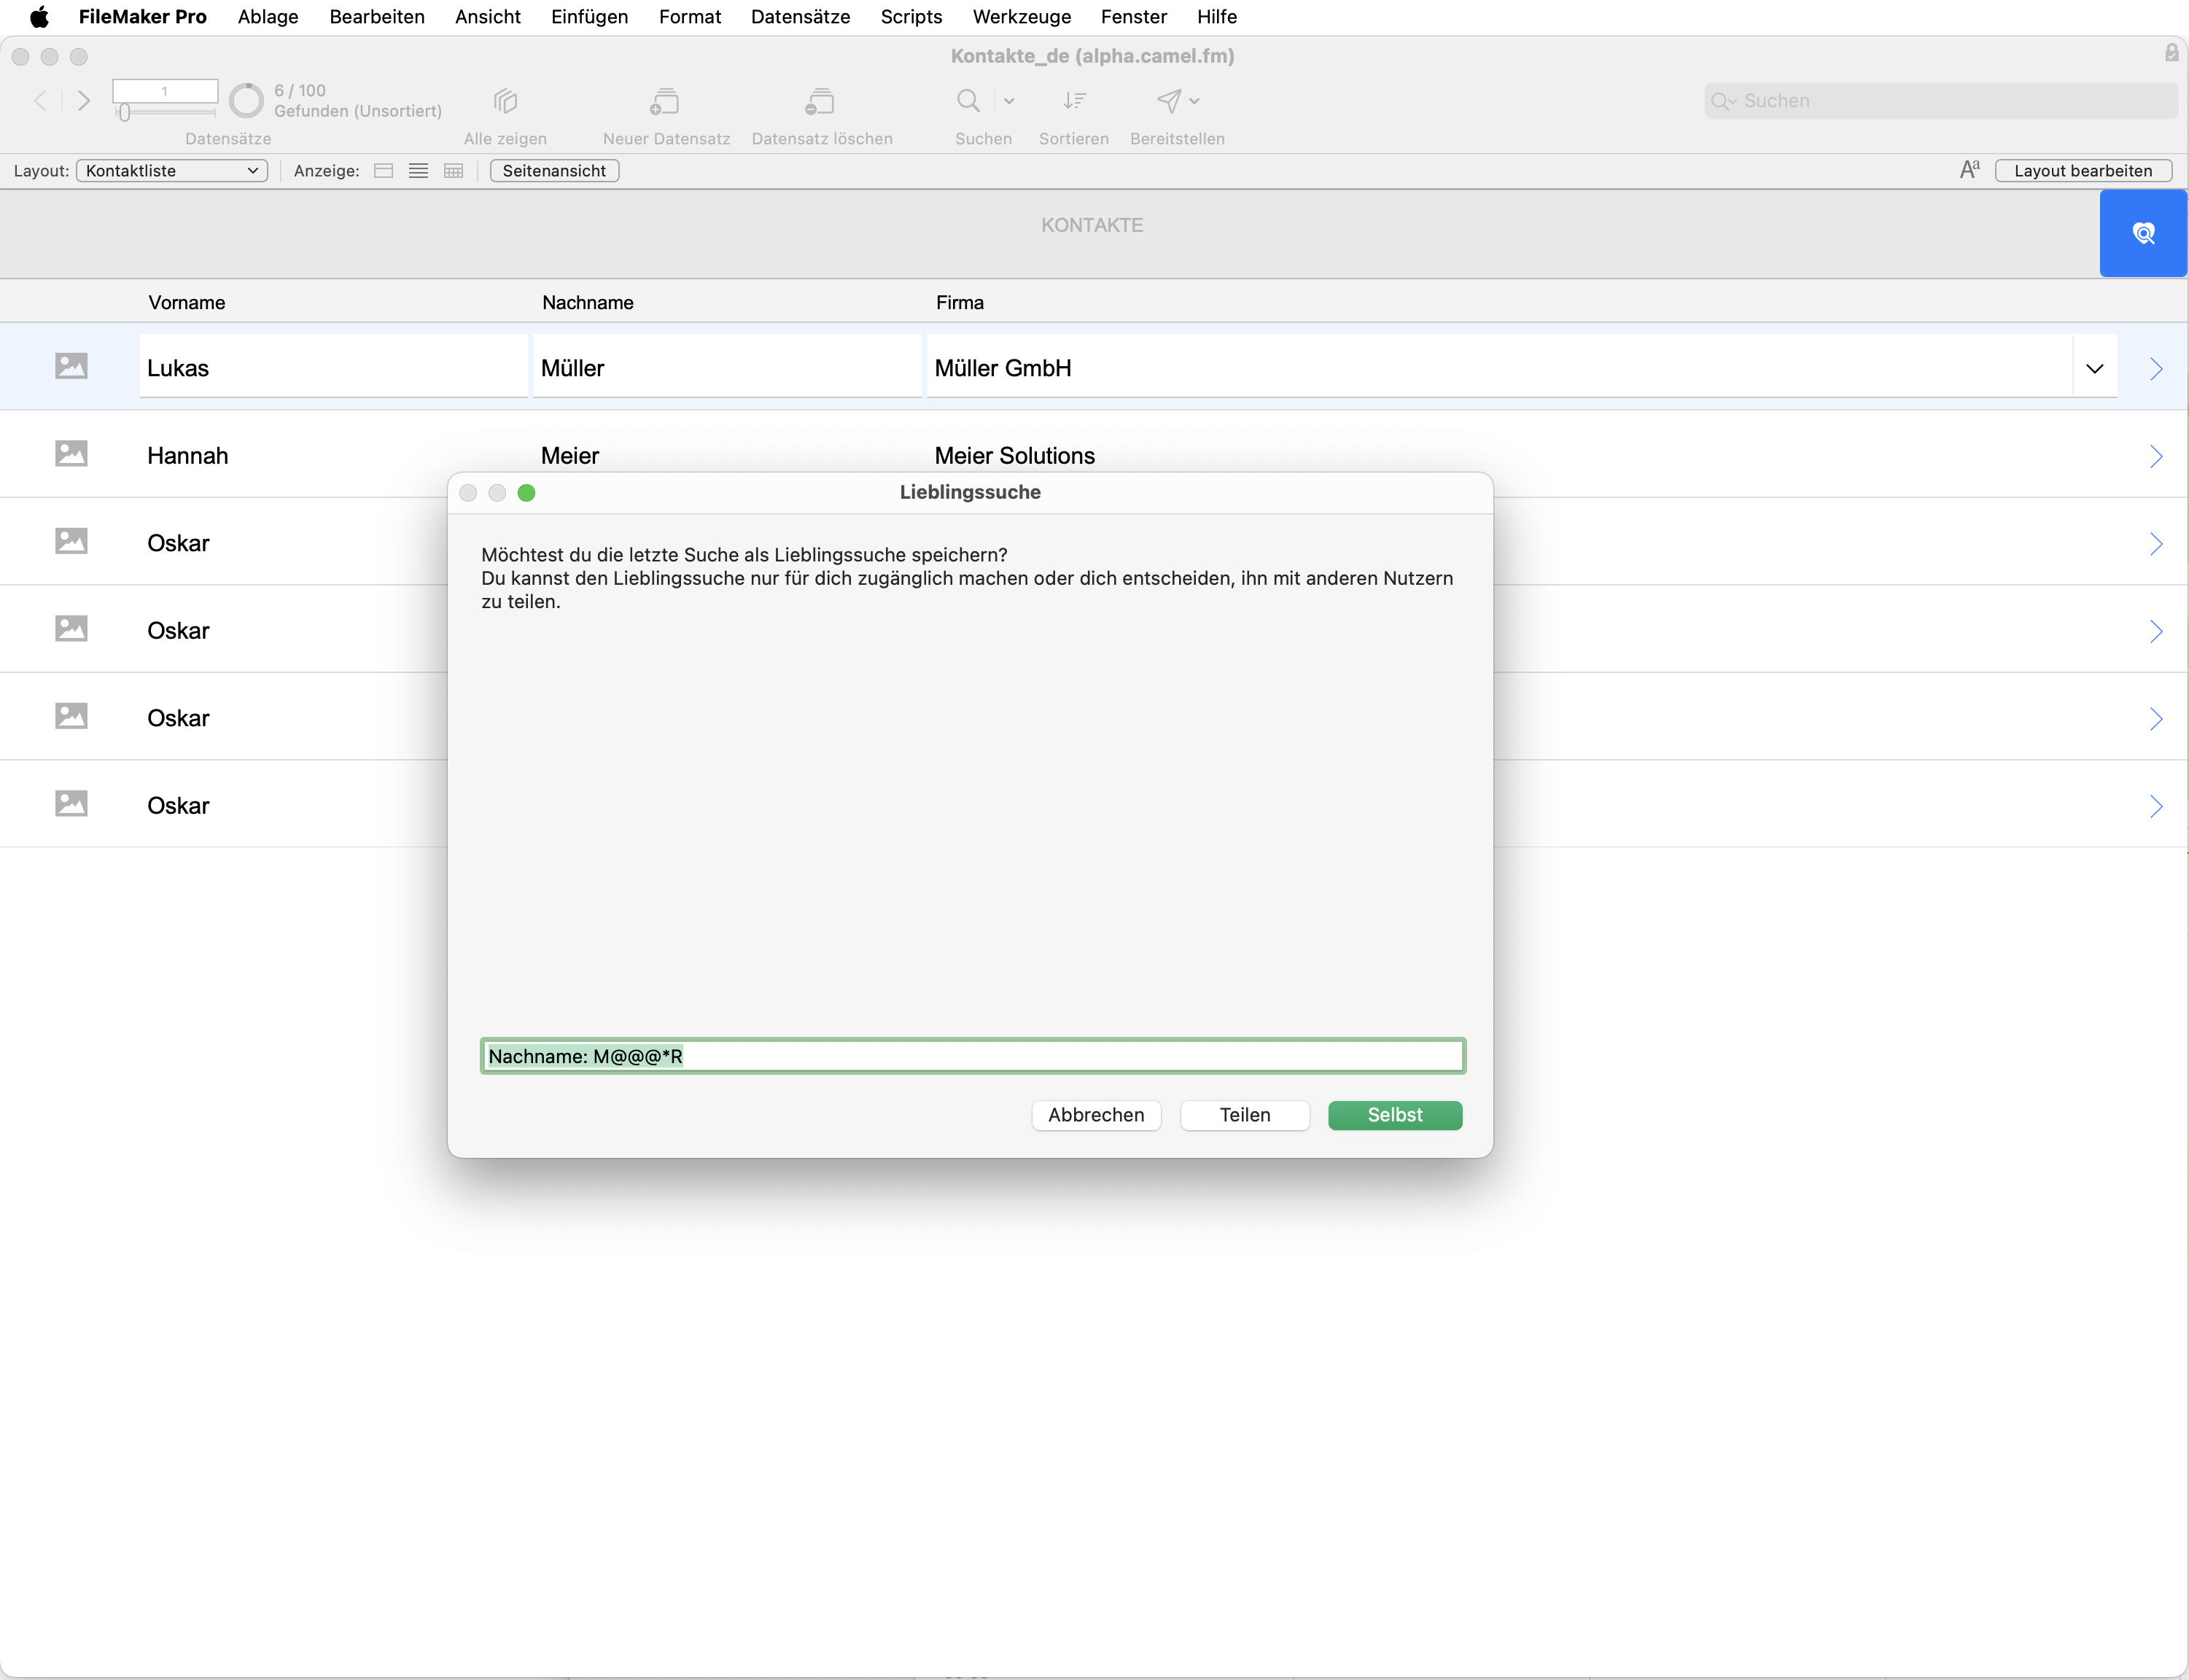
Task: Switch to table view icon
Action: pos(453,171)
